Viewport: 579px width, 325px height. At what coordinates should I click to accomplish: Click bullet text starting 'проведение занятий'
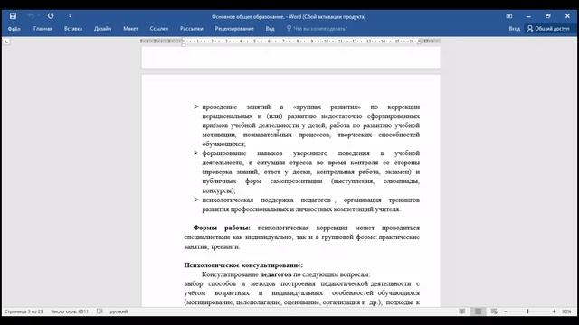(311, 125)
